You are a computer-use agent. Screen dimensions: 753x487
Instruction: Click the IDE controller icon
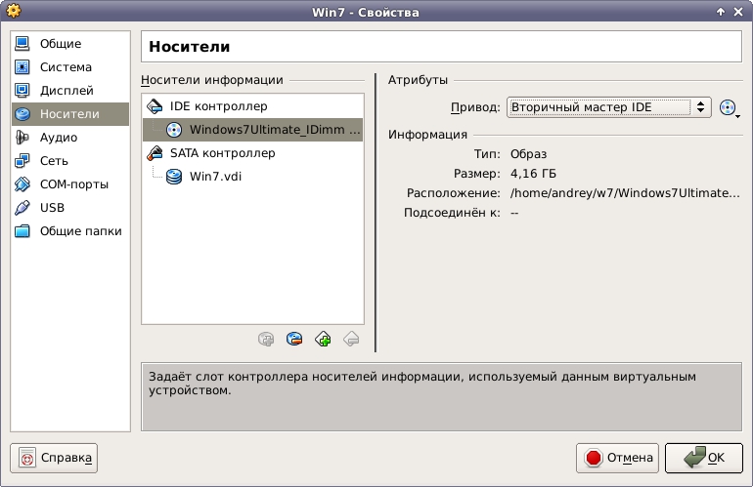155,106
